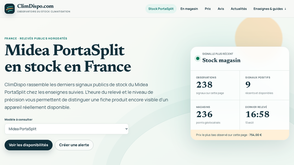Image resolution: width=294 pixels, height=165 pixels.
Task: Click the France relevés publics horodatés label
Action: click(x=36, y=38)
